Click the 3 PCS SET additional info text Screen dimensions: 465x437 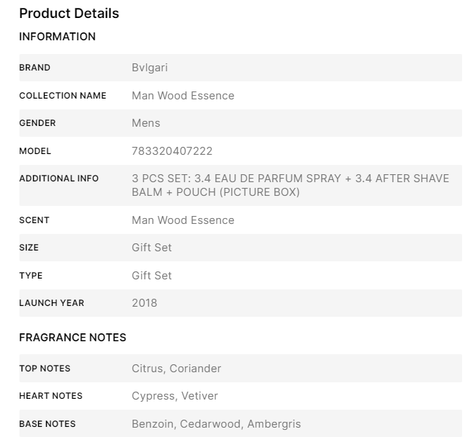pyautogui.click(x=290, y=185)
